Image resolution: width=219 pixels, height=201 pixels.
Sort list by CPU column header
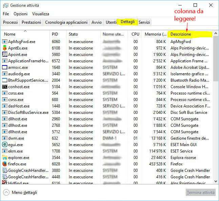click(135, 34)
